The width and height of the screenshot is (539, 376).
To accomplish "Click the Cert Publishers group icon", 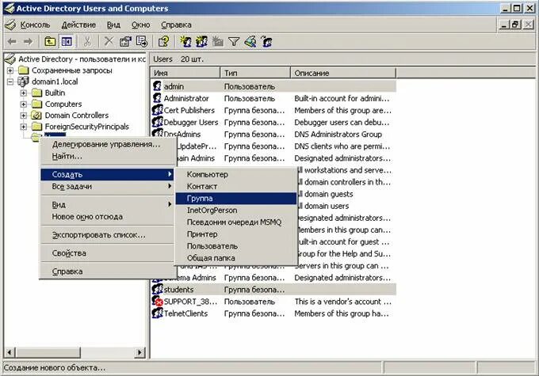I will click(158, 110).
